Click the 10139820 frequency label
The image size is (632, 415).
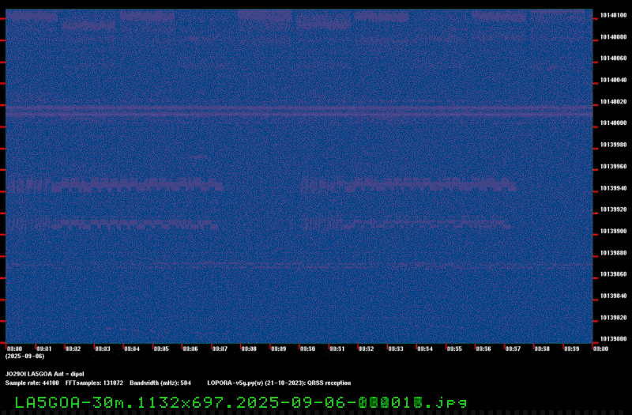click(x=613, y=318)
